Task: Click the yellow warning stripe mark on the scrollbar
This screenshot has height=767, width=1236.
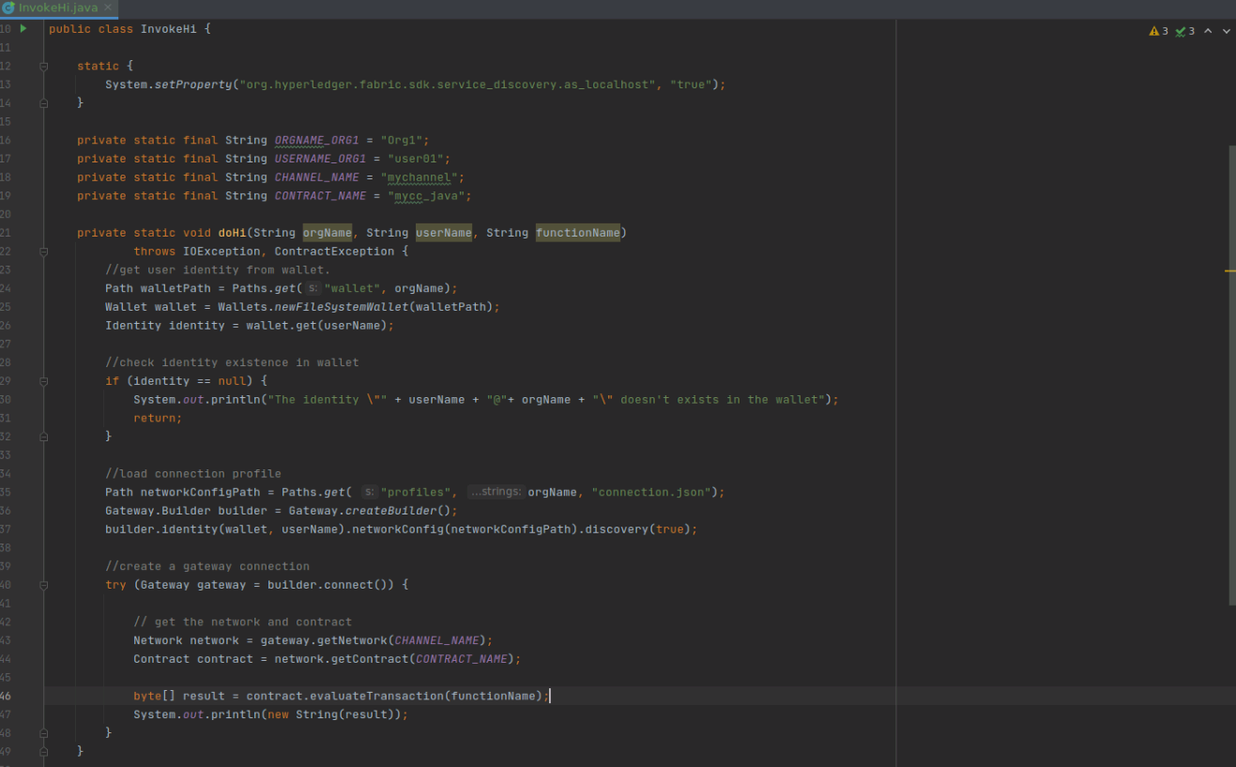Action: tap(1230, 271)
